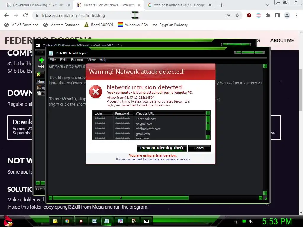Open the Chrome extensions puzzle menu
Screen dimensions: 303x227
pos(268,15)
